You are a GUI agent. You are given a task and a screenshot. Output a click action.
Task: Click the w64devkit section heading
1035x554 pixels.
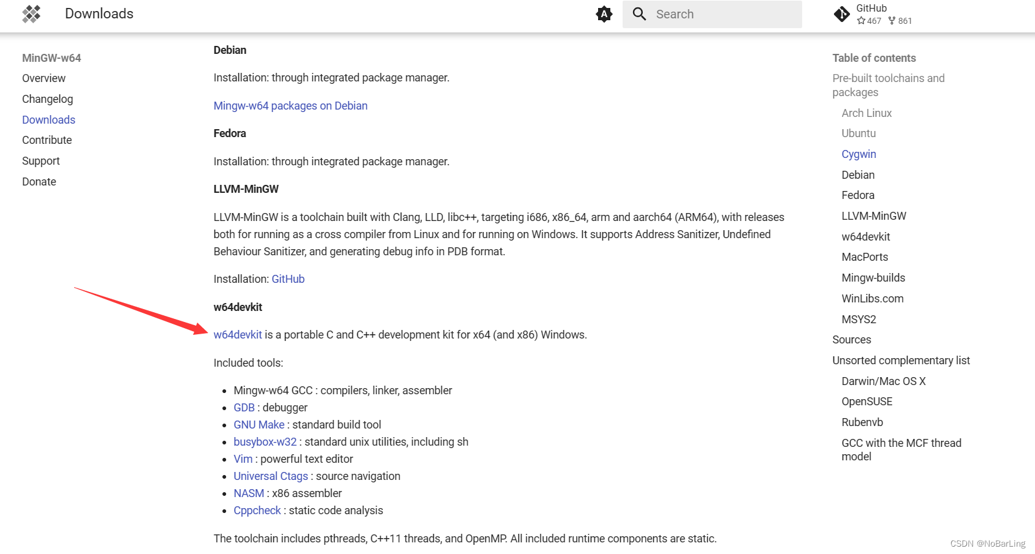point(238,307)
